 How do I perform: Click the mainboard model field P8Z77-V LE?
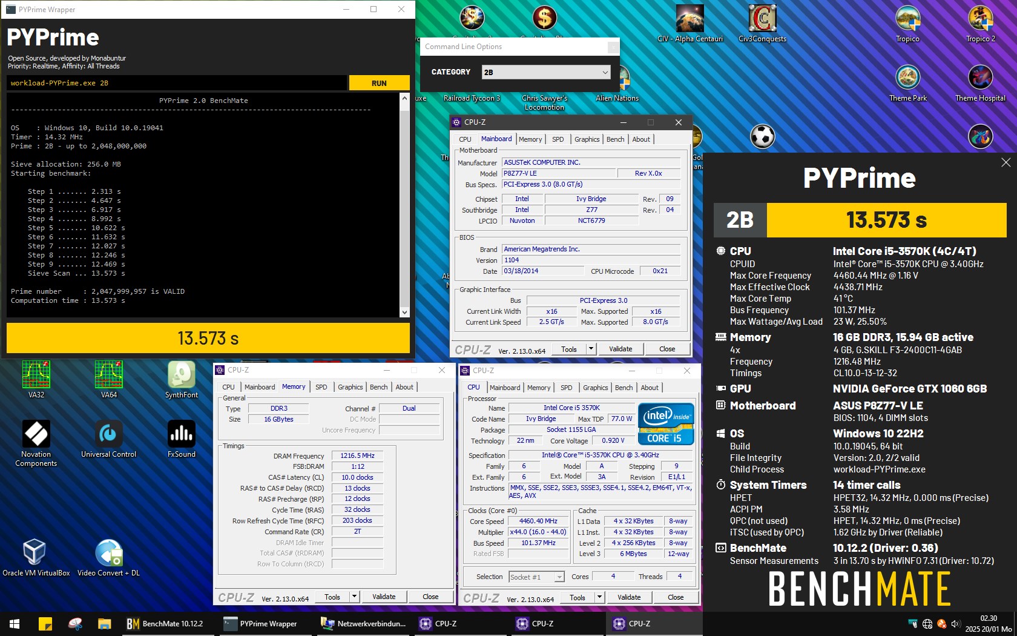(x=558, y=173)
